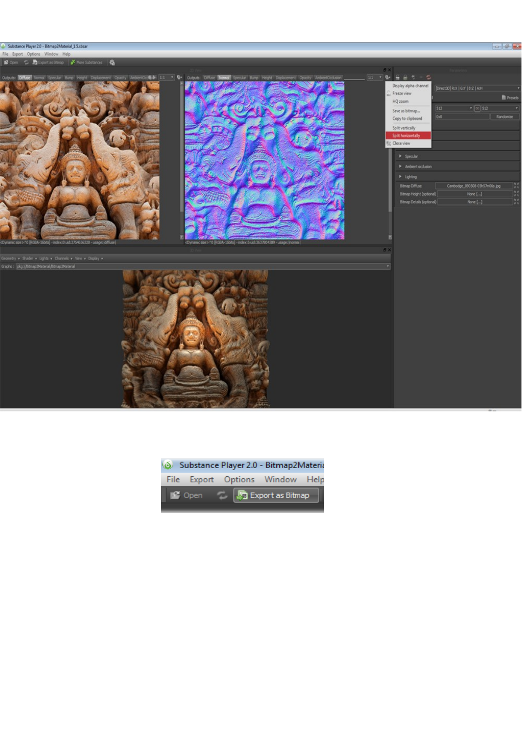Undock the upper 2D view panel
Viewport: 522px width, 743px height.
385,70
